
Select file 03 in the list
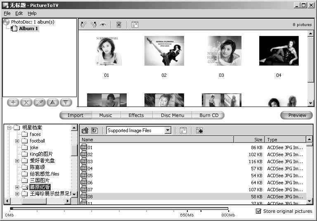pyautogui.click(x=193, y=162)
